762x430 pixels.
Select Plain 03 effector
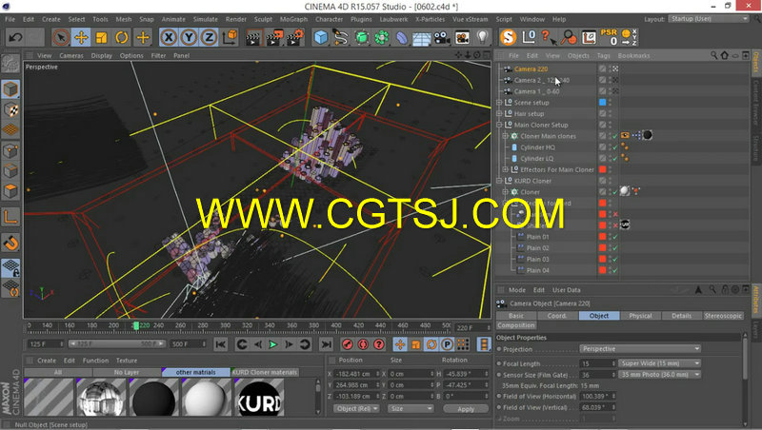tap(537, 259)
